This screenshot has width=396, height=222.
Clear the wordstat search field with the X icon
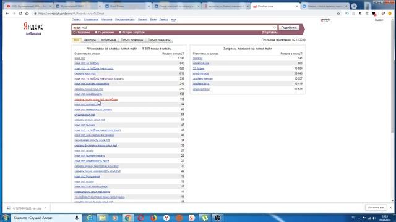(x=275, y=27)
